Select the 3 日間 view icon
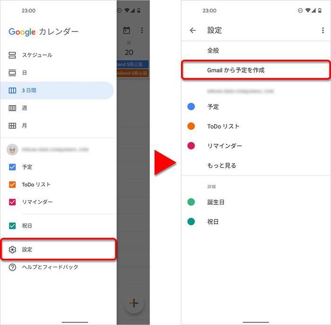Screen dimensions: 331x325 tap(12, 90)
